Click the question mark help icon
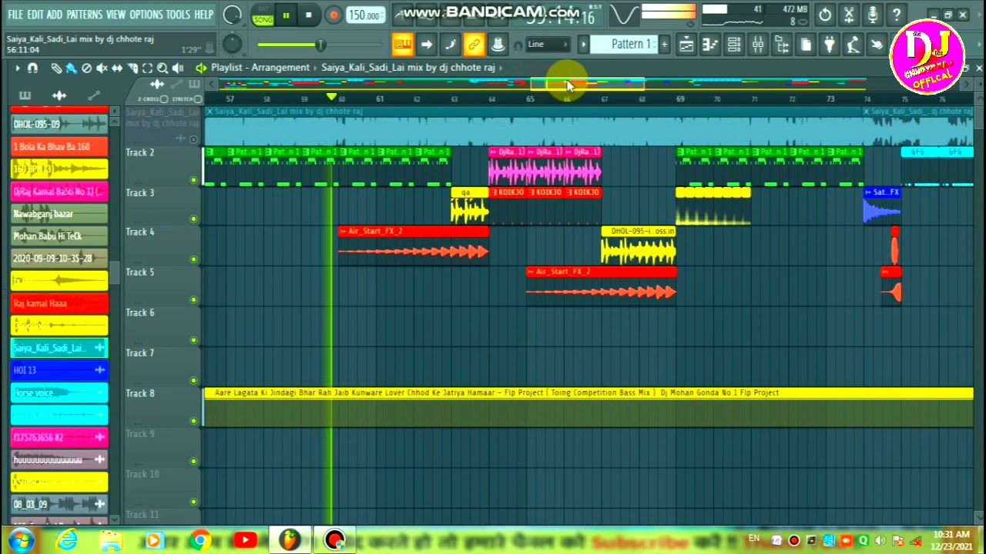 (x=897, y=15)
